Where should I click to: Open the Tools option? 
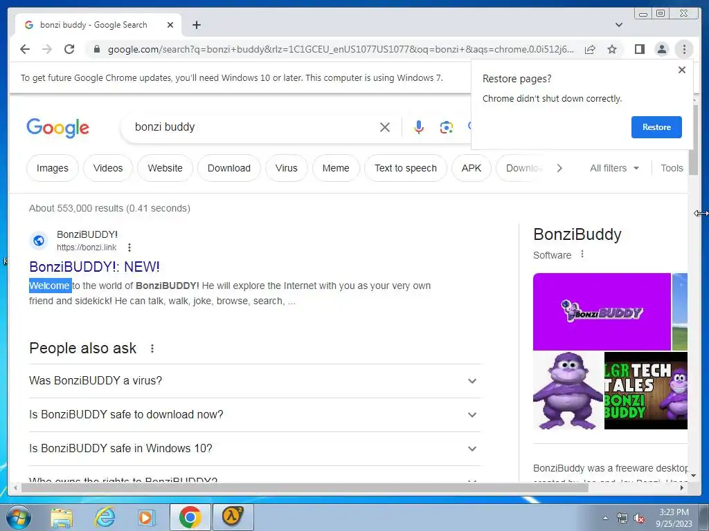(x=672, y=168)
